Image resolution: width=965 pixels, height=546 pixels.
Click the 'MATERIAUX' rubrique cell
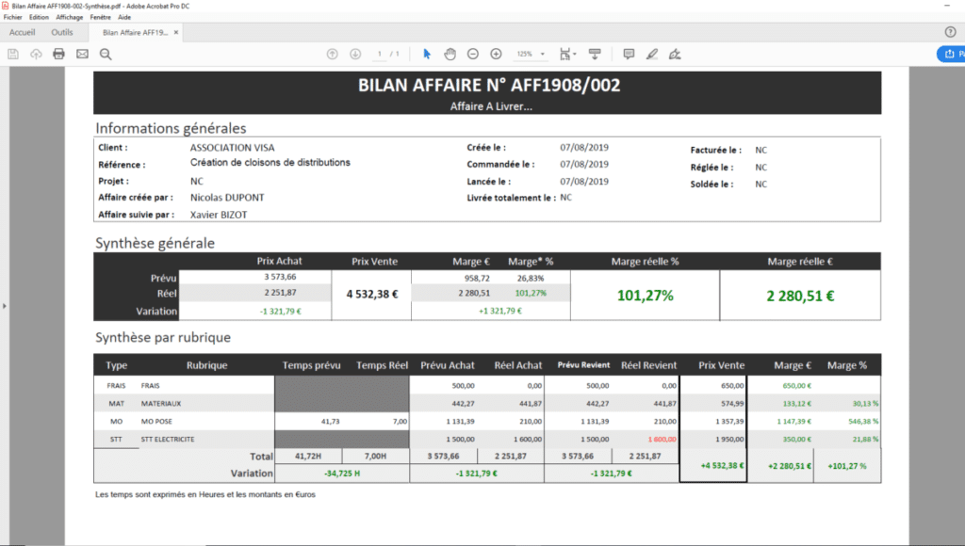pyautogui.click(x=160, y=403)
